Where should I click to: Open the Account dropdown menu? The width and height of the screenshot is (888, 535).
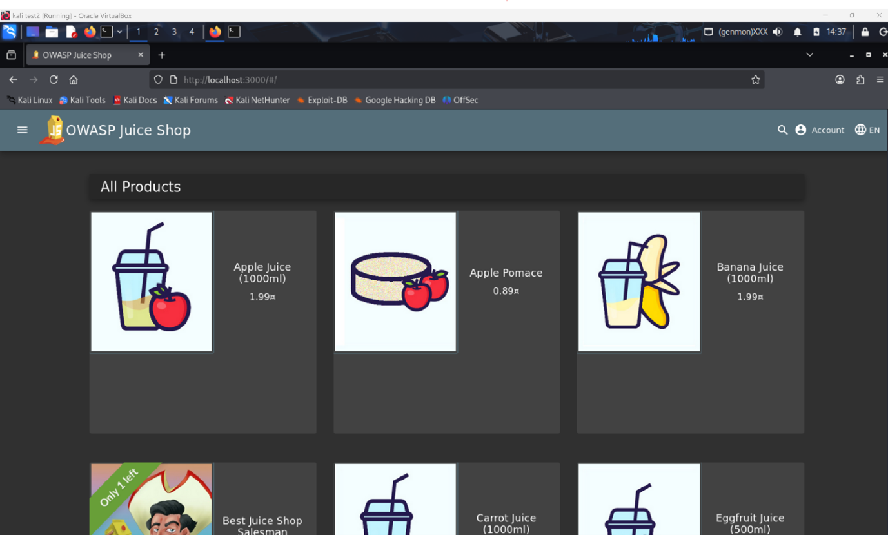point(820,130)
